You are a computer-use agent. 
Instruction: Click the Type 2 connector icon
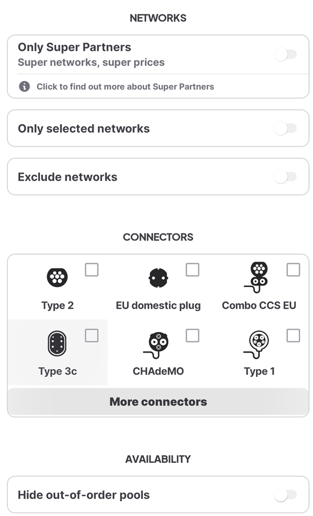point(57,277)
